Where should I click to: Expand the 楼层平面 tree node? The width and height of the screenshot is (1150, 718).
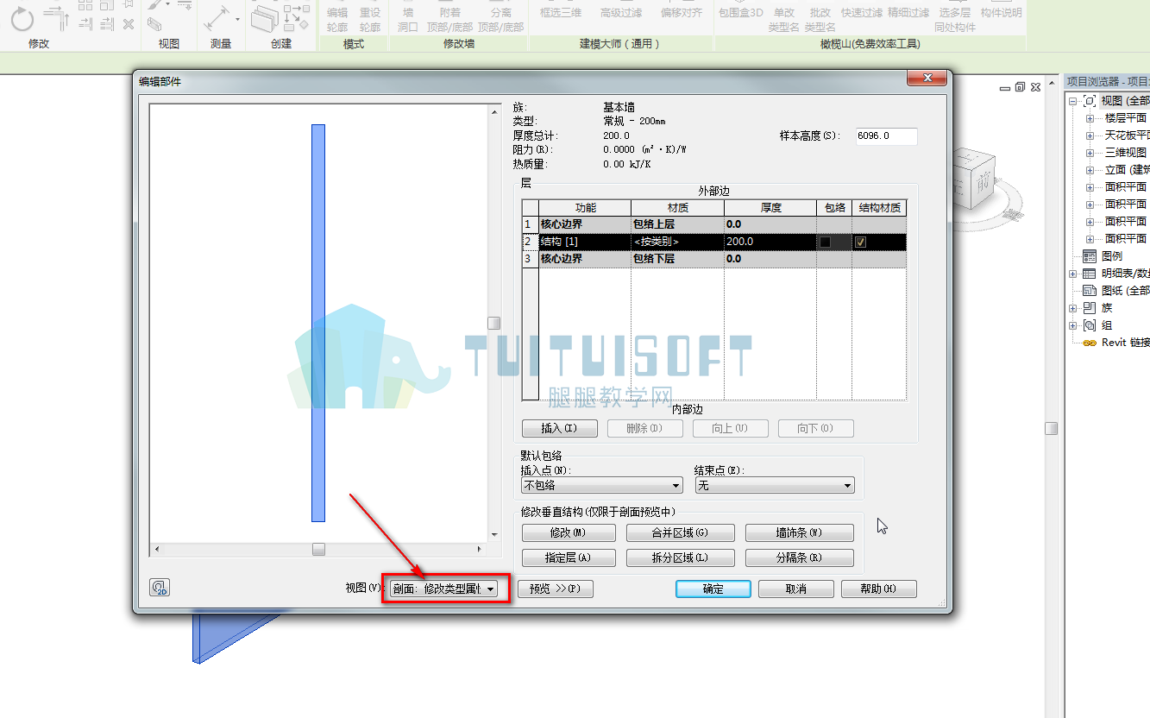coord(1090,118)
